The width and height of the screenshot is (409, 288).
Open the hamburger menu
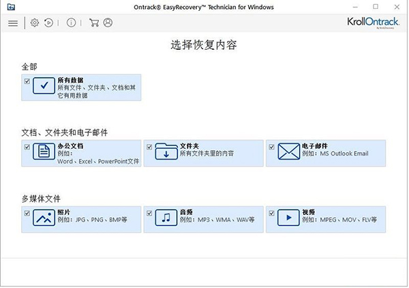coord(13,23)
